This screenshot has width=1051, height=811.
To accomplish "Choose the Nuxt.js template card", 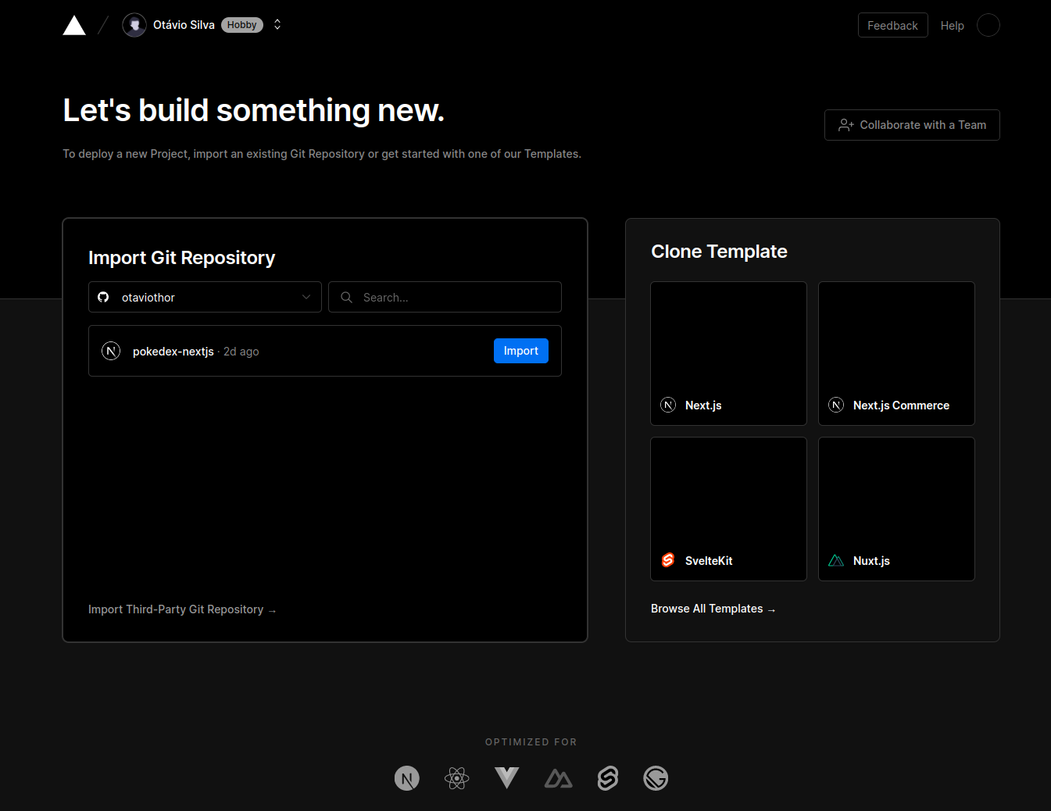I will (896, 509).
